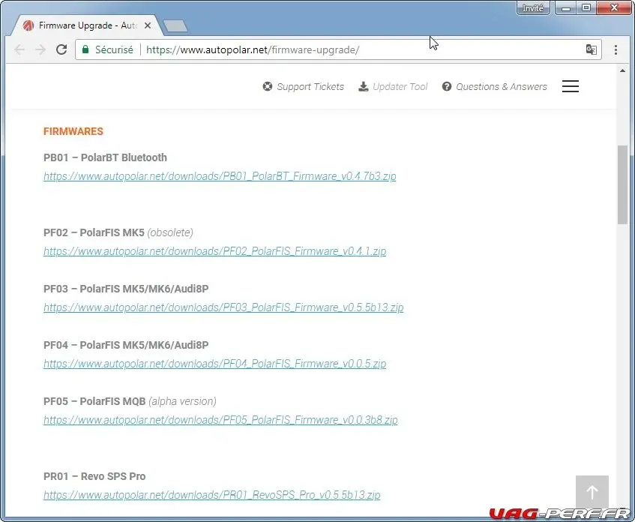Screen dimensions: 635x522
Task: Open the hamburger site menu
Action: [x=571, y=86]
